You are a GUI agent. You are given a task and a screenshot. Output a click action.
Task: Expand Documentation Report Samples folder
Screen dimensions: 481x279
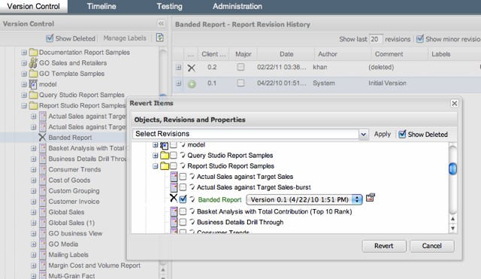click(x=24, y=53)
